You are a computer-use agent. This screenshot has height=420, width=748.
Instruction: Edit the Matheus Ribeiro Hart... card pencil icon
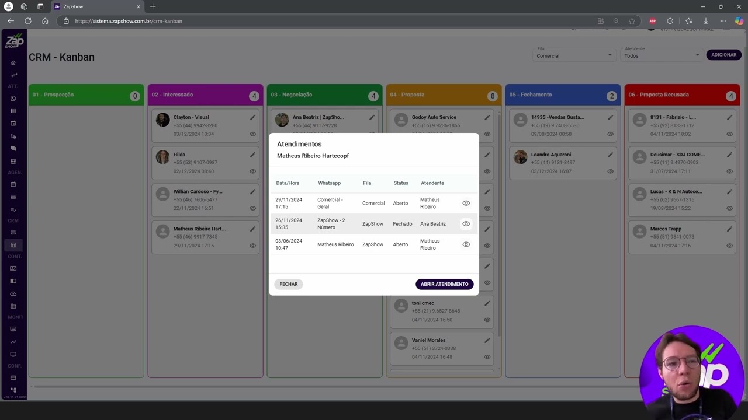point(252,229)
